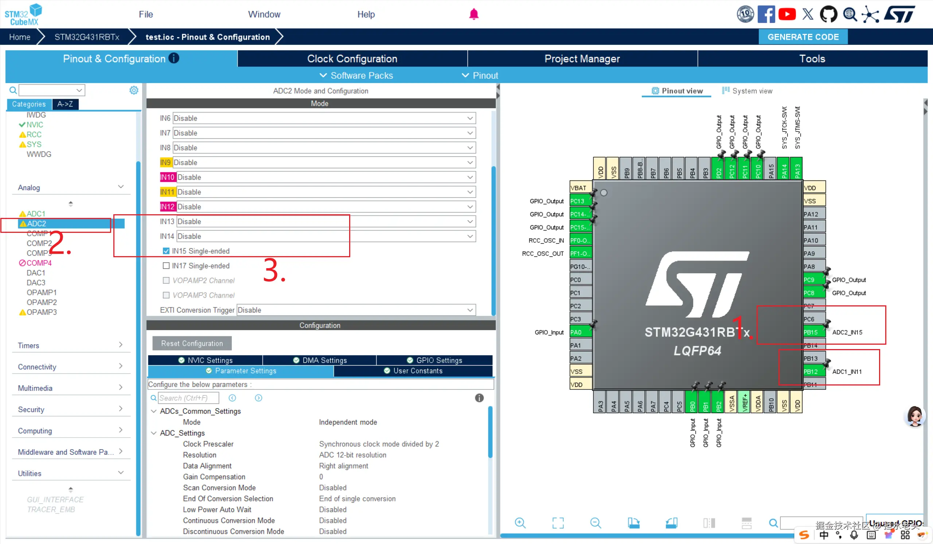Screen dimensions: 933x544
Task: Toggle the IN15 Single-ended checkbox
Action: pos(166,251)
